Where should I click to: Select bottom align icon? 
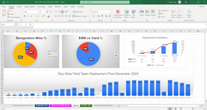coord(62,12)
